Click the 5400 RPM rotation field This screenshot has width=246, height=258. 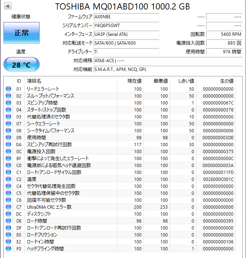(x=224, y=34)
